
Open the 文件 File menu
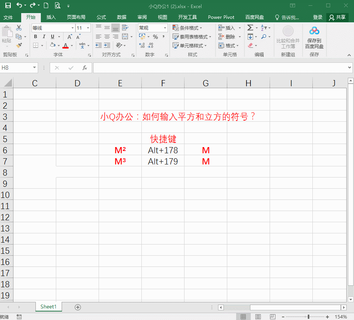[8, 17]
